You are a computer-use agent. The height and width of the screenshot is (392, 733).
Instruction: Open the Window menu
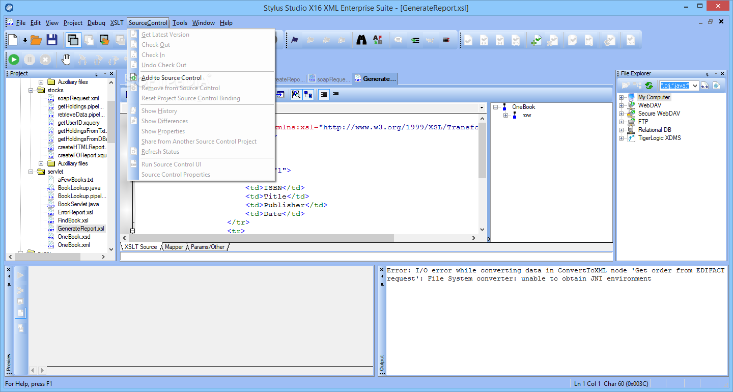(x=204, y=23)
